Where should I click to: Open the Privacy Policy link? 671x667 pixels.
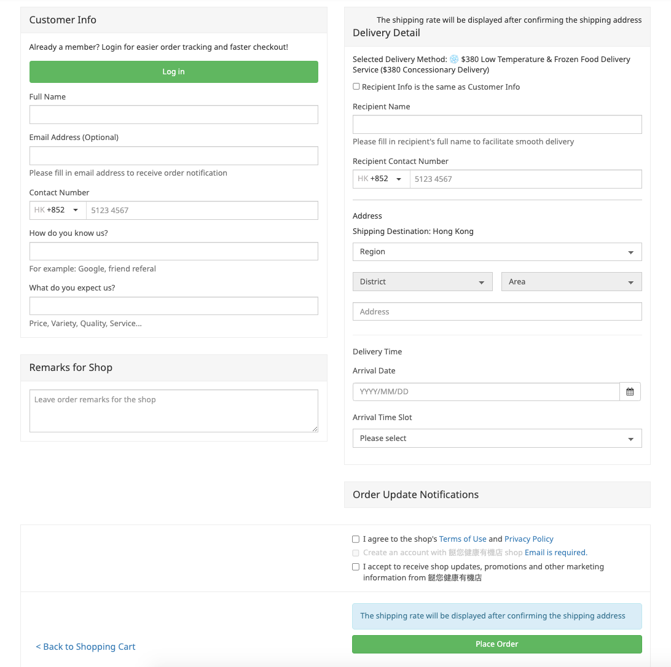(x=528, y=539)
